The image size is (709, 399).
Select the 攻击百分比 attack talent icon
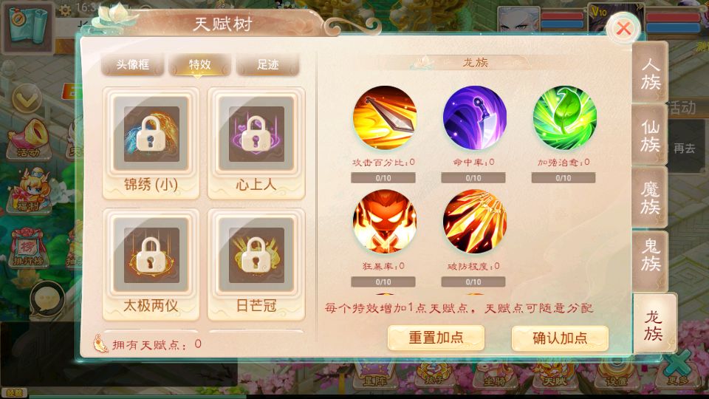[384, 117]
